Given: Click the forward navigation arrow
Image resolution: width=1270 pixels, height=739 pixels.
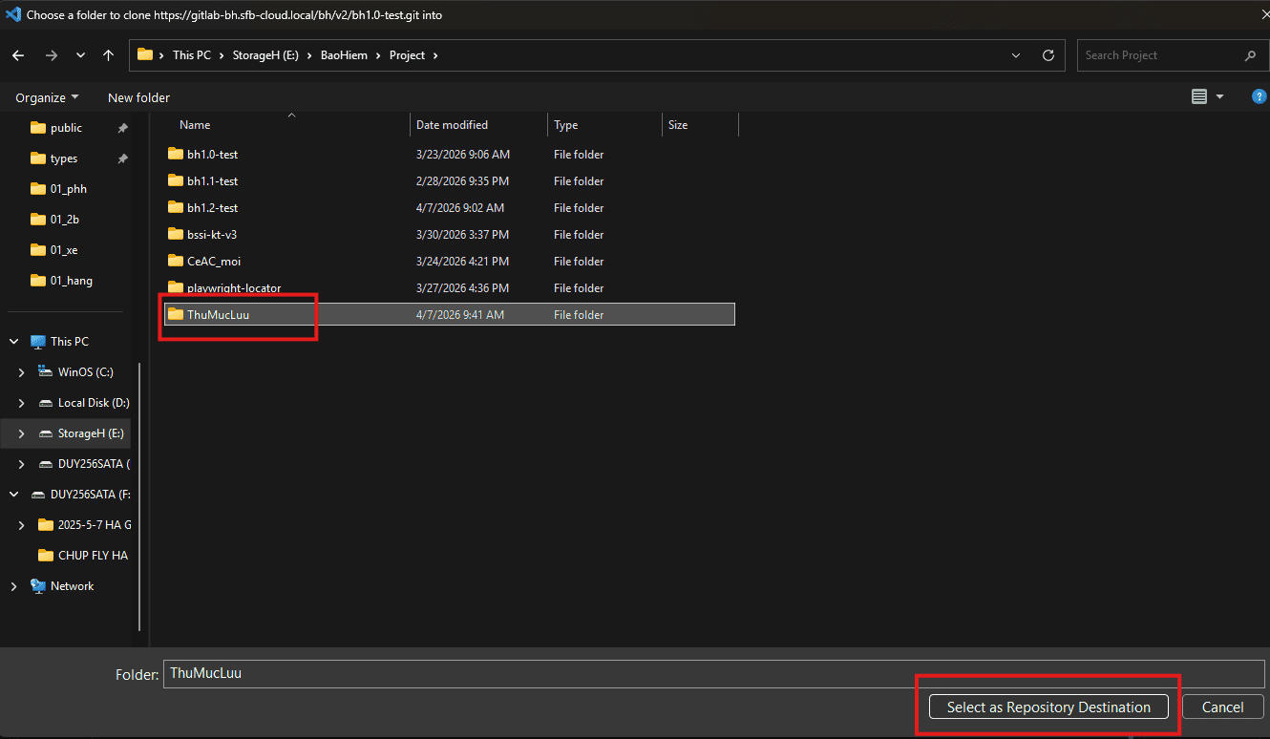Looking at the screenshot, I should pos(52,55).
